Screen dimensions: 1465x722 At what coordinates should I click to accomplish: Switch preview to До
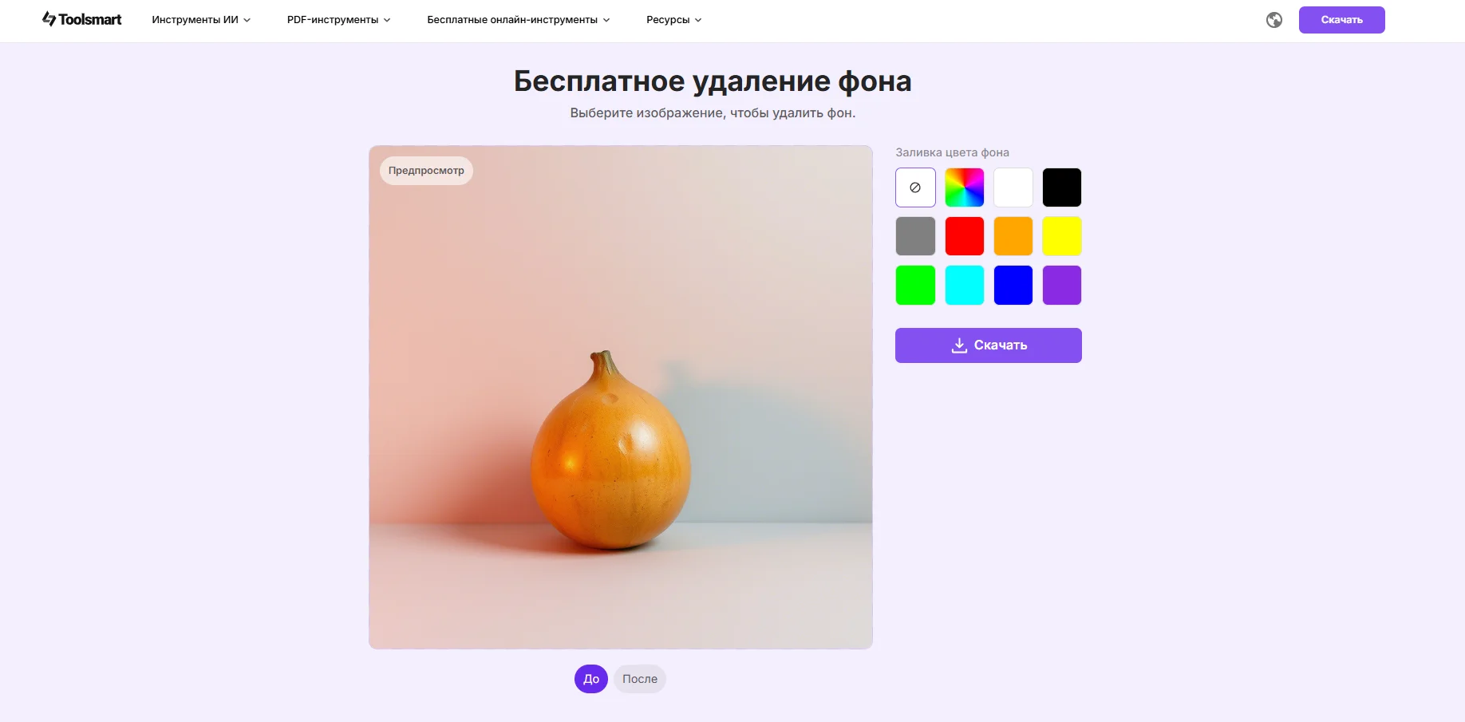[x=591, y=679]
